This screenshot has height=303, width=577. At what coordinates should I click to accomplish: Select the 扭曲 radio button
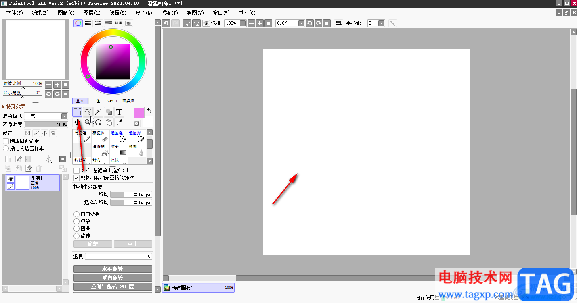(77, 228)
